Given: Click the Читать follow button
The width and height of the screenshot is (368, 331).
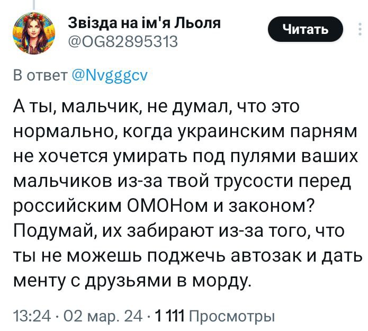Looking at the screenshot, I should [306, 29].
